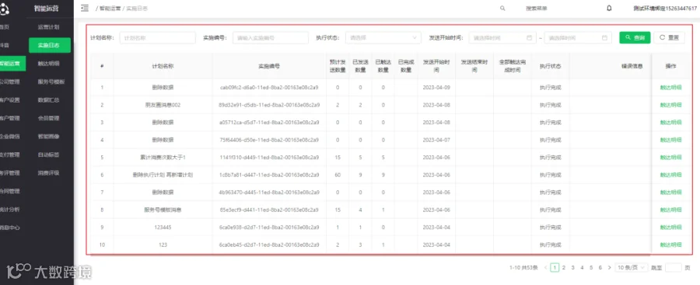
Task: Open 消息中心 in main sidebar
Action: click(10, 228)
